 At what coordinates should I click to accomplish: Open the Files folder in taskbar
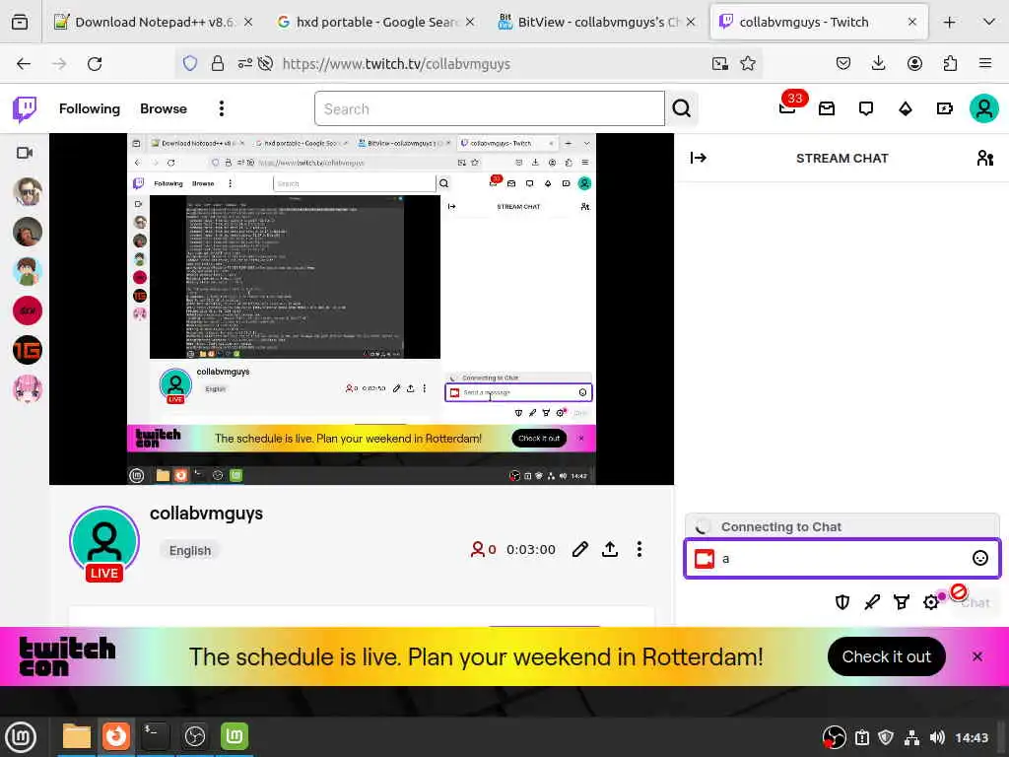[77, 736]
